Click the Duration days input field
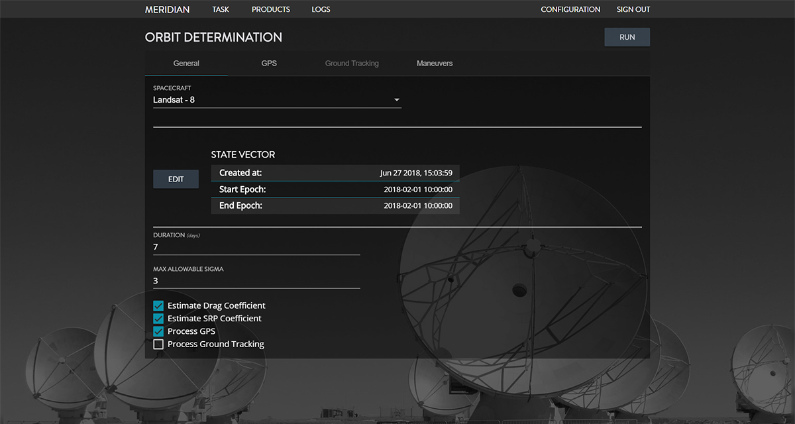 (x=256, y=247)
